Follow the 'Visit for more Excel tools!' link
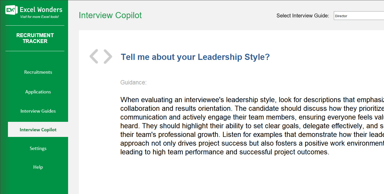 [x=39, y=17]
